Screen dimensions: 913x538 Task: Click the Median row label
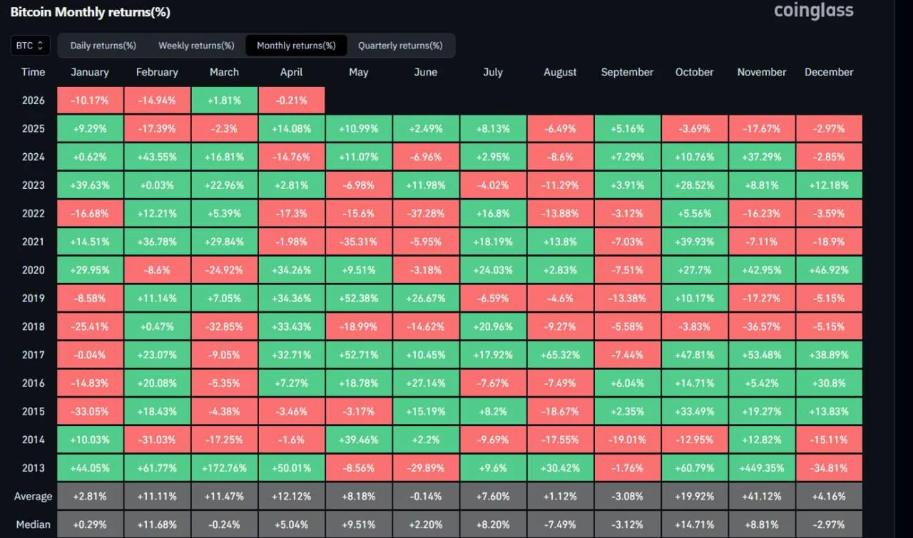tap(33, 524)
